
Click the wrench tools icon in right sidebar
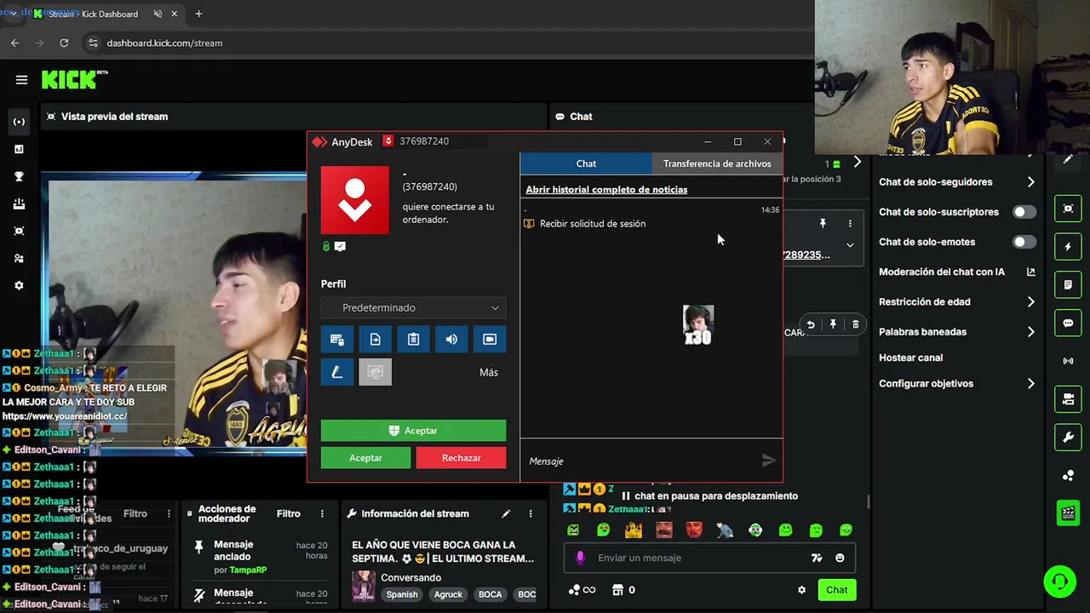[x=1068, y=438]
